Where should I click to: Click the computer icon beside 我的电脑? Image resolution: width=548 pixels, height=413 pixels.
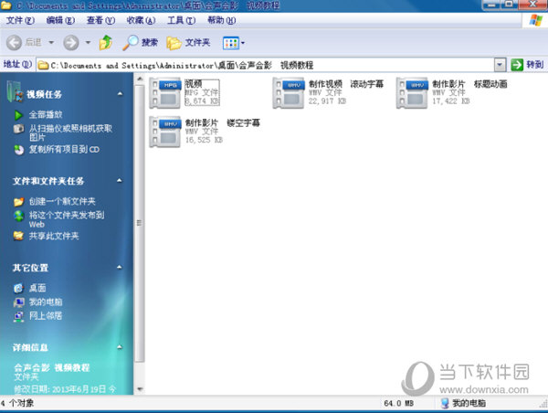coord(18,302)
